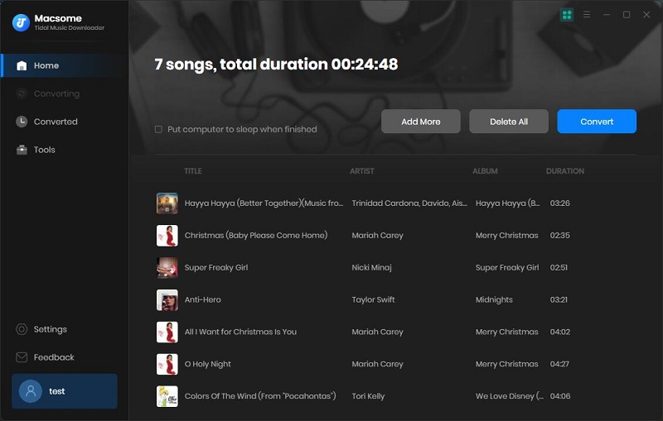
Task: Minimize the Macsome window
Action: click(x=607, y=15)
